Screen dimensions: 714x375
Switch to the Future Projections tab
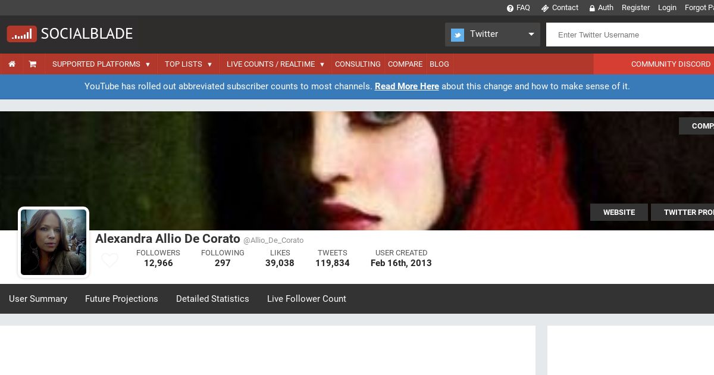121,299
